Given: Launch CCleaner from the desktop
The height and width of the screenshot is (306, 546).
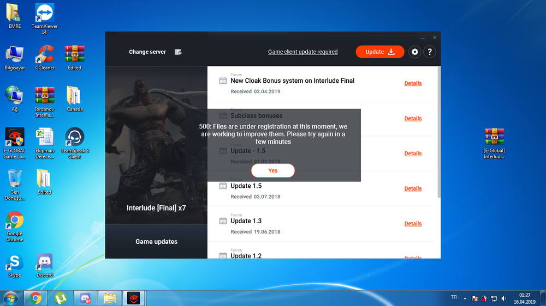Looking at the screenshot, I should [x=44, y=55].
